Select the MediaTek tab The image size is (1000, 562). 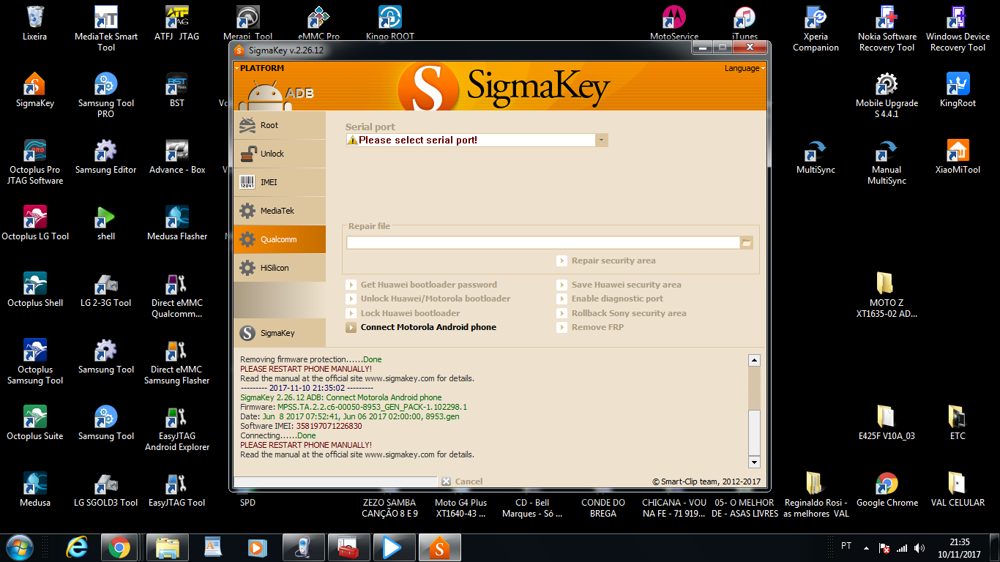click(280, 211)
